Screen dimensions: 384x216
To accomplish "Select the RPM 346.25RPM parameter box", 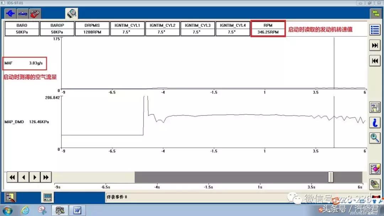I will pos(268,29).
